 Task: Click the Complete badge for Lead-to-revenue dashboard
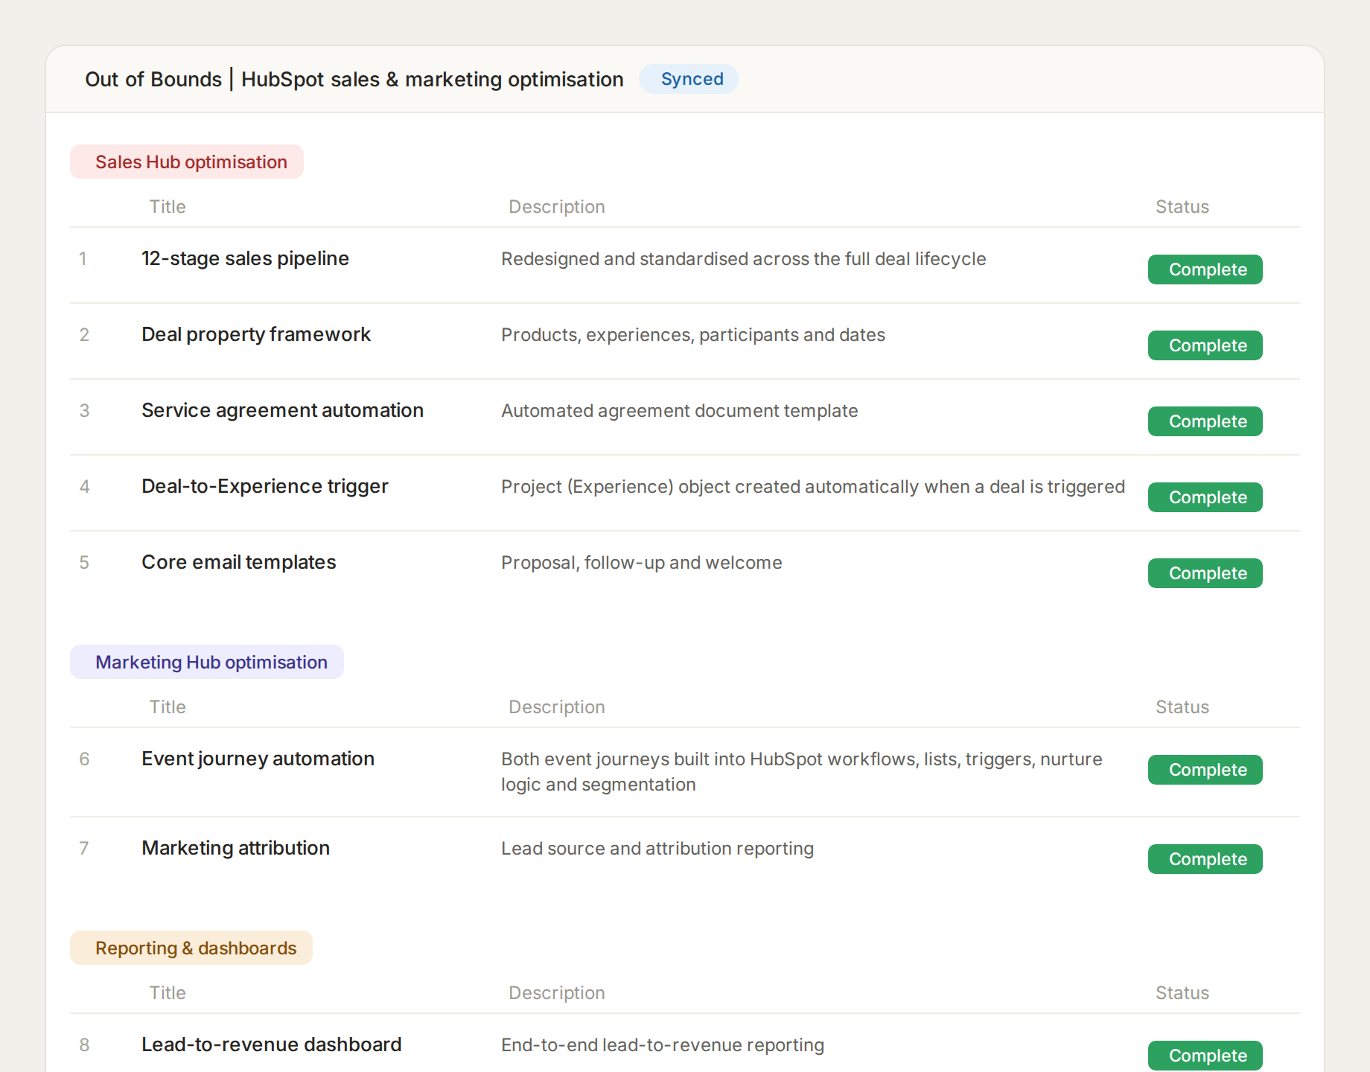(1205, 1056)
